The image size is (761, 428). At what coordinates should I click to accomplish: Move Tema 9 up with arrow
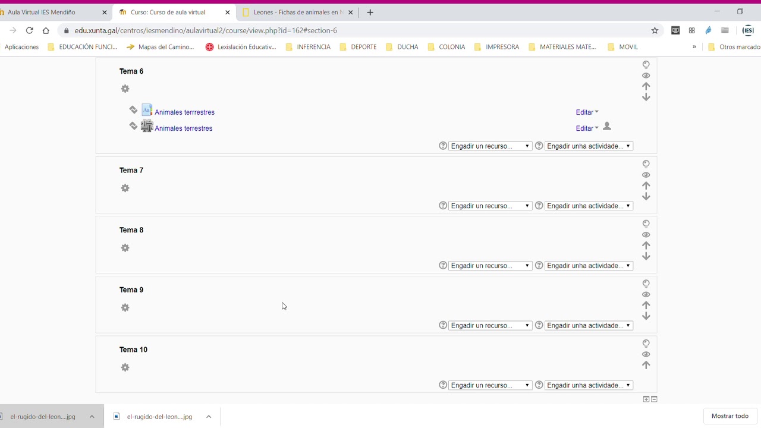646,305
